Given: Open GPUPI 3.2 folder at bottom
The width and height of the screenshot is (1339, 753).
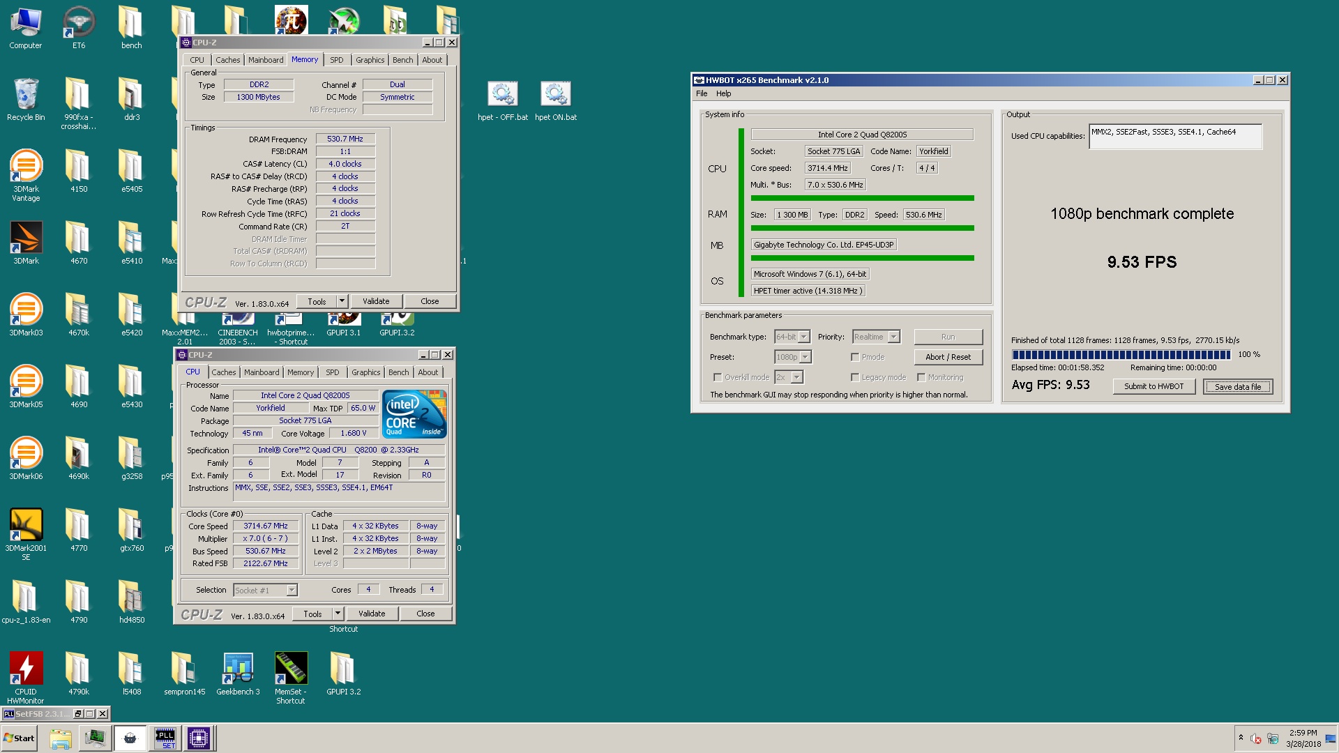Looking at the screenshot, I should (x=344, y=674).
